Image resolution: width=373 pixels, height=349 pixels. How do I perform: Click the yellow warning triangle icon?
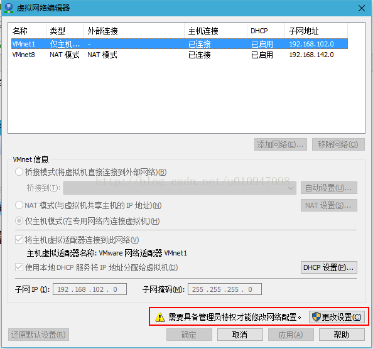(159, 317)
